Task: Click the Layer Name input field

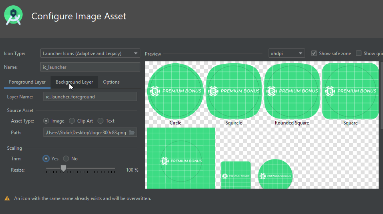Action: 90,97
